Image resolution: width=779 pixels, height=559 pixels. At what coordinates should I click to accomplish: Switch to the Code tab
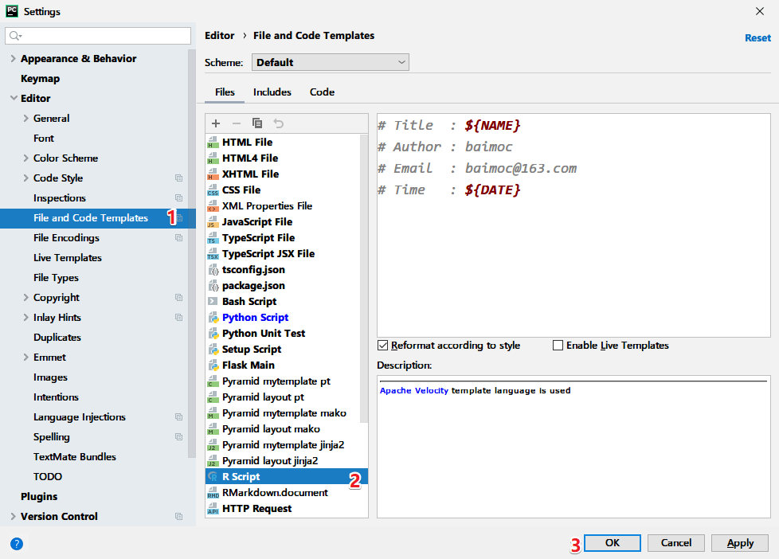pos(322,92)
